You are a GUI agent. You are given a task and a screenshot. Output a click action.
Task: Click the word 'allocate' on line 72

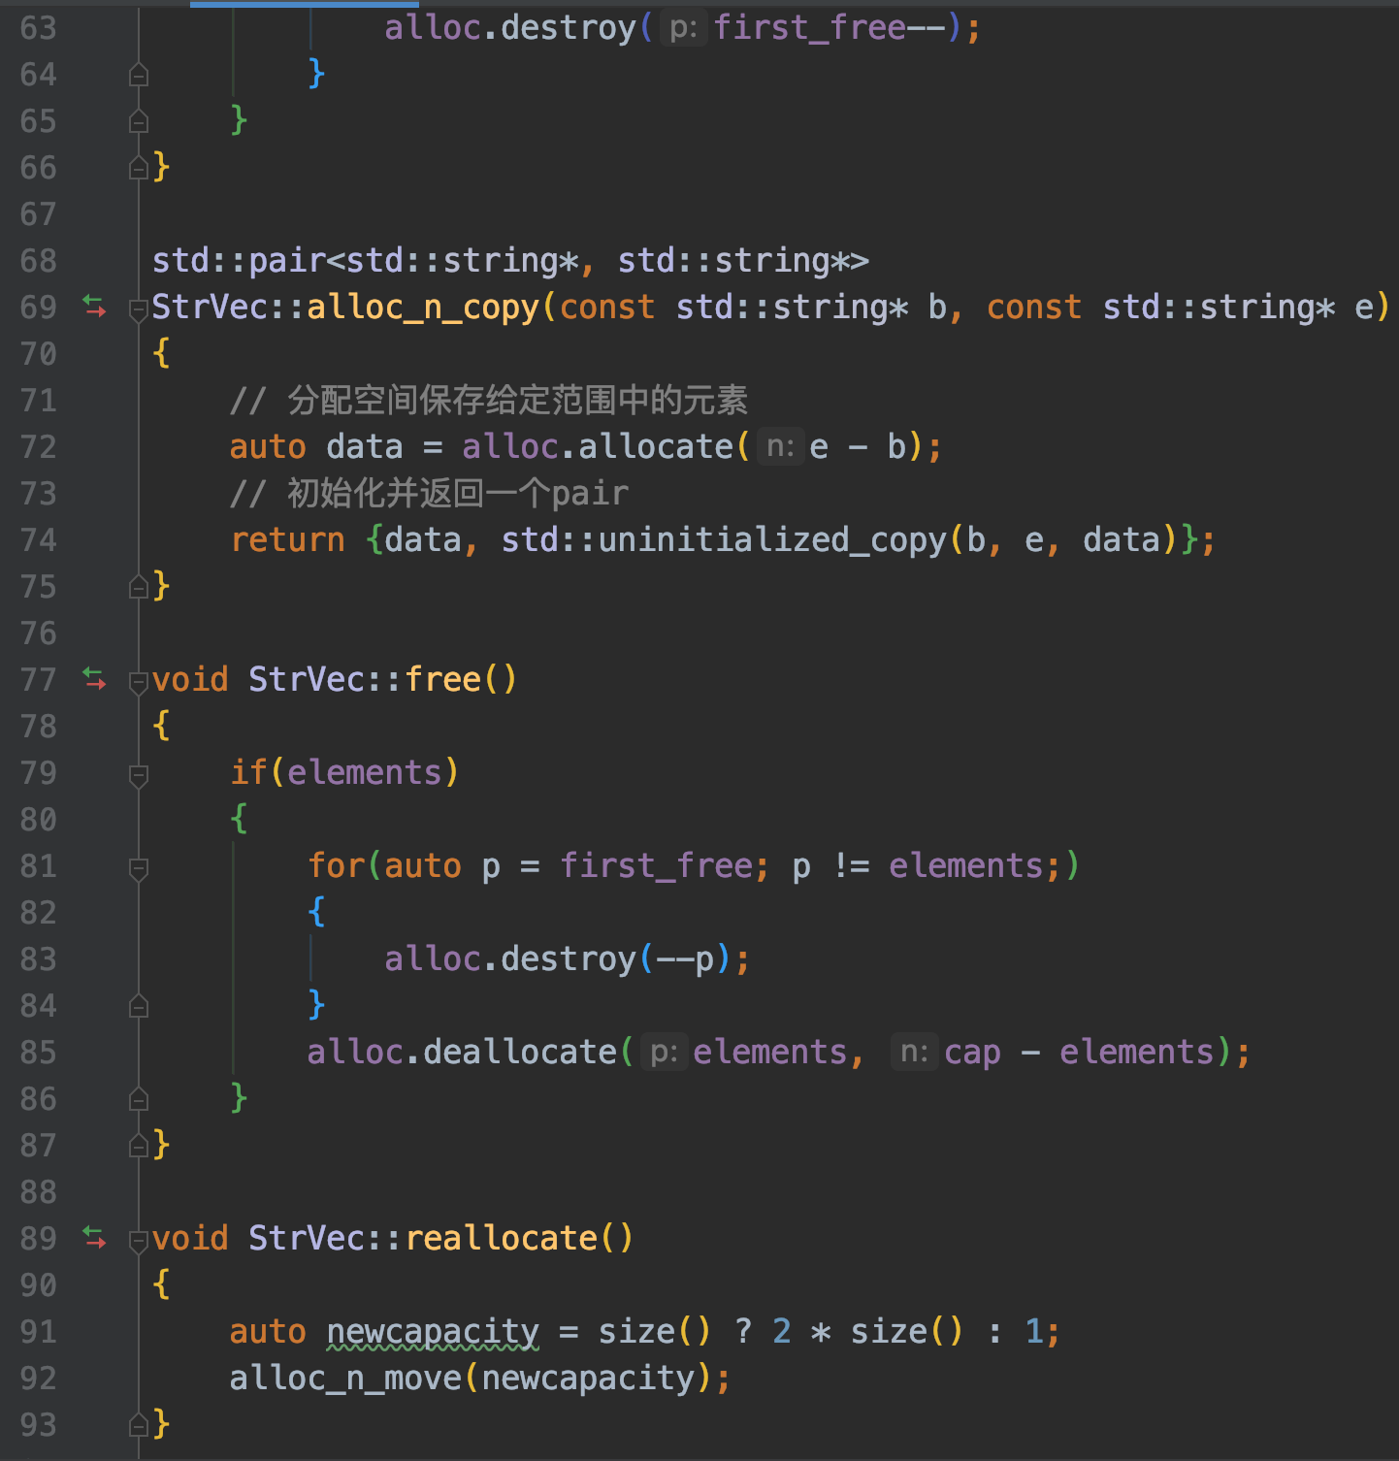click(656, 446)
